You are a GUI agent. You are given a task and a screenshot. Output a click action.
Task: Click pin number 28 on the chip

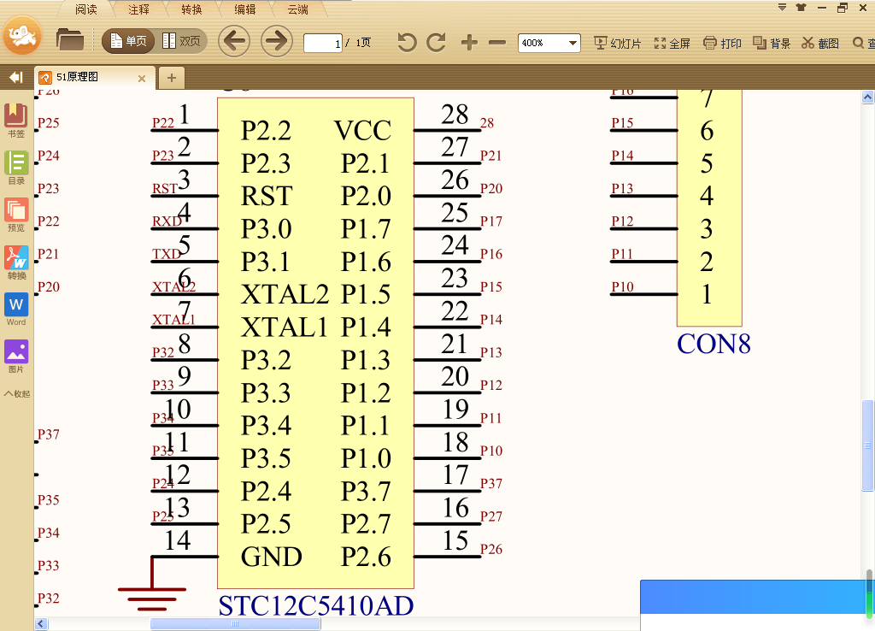tap(455, 115)
